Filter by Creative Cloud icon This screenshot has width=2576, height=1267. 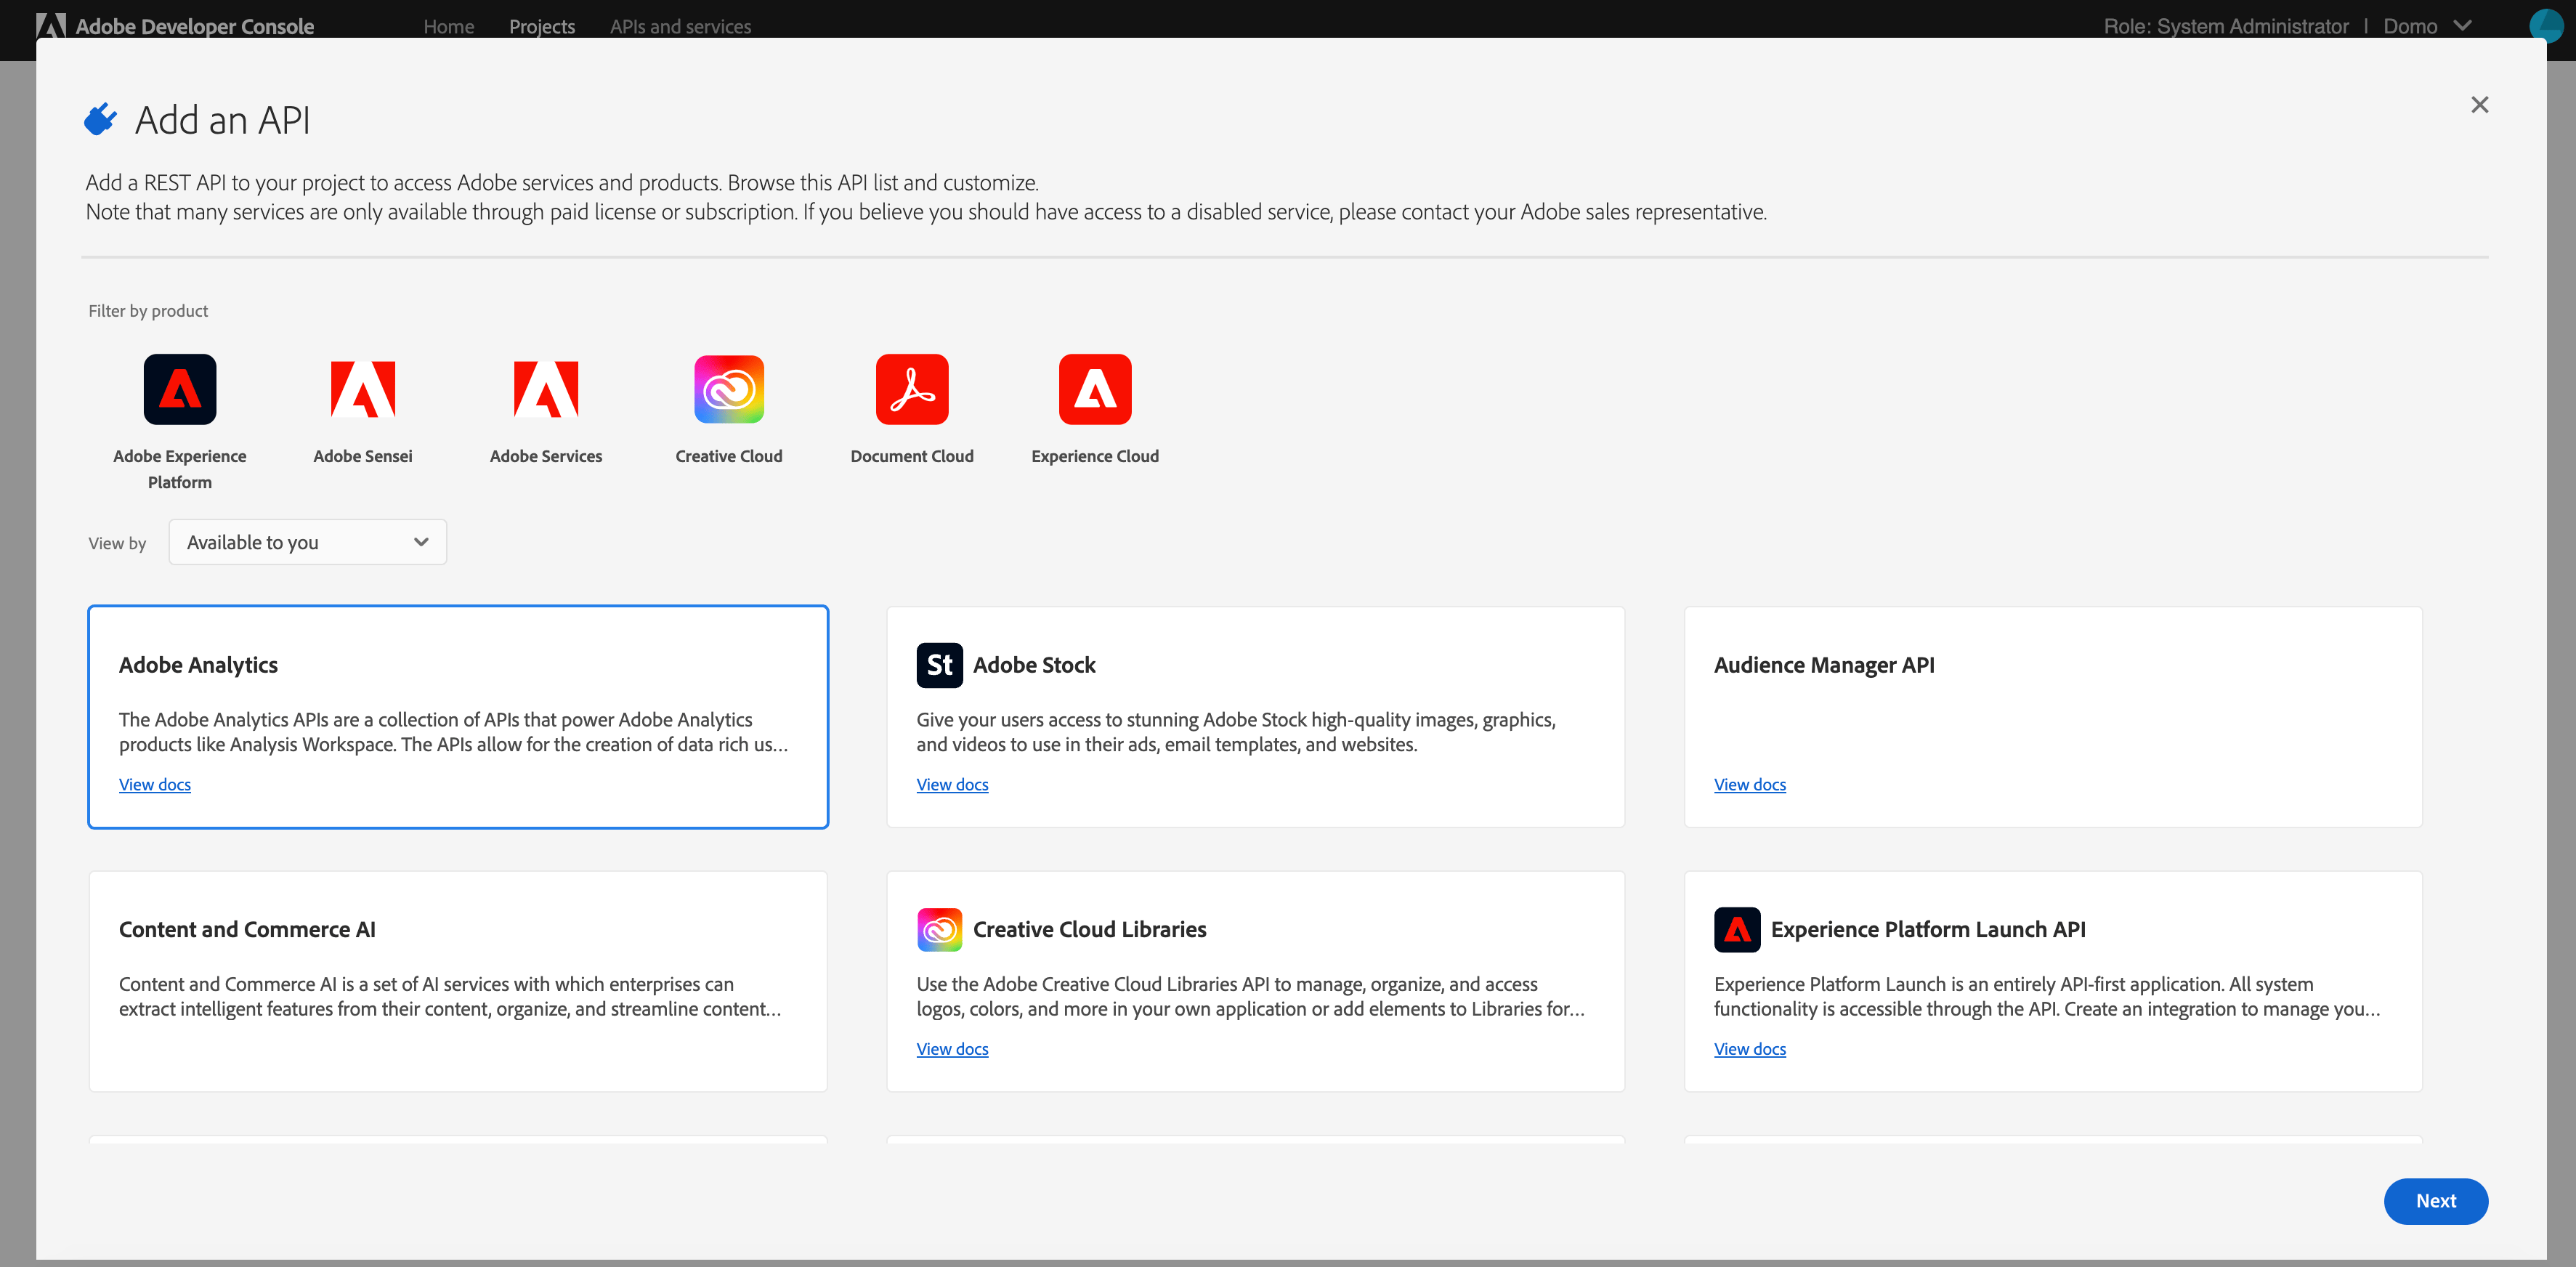click(x=729, y=389)
